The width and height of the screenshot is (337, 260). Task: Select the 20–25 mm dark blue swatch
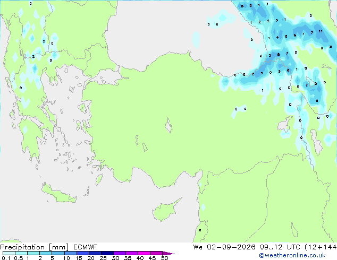coord(95,253)
